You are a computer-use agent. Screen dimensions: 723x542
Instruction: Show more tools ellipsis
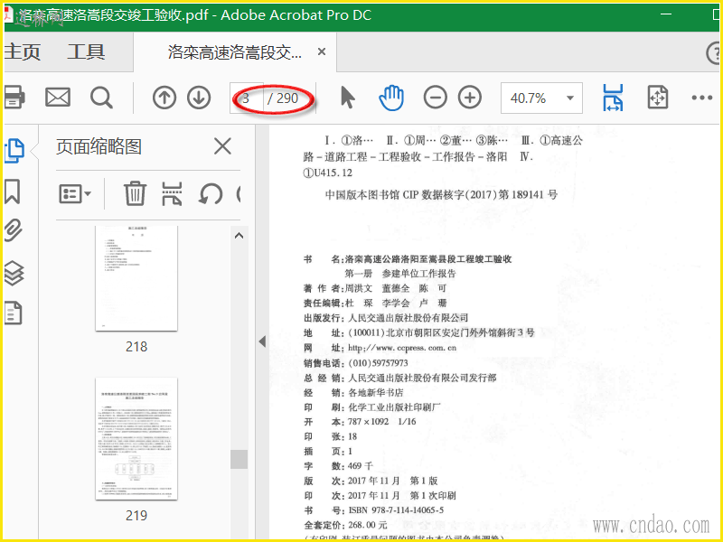point(702,98)
